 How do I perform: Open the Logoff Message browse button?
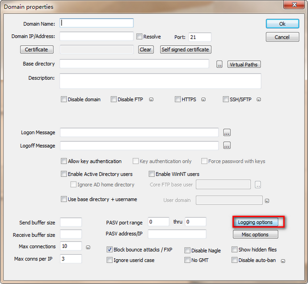[x=227, y=145]
